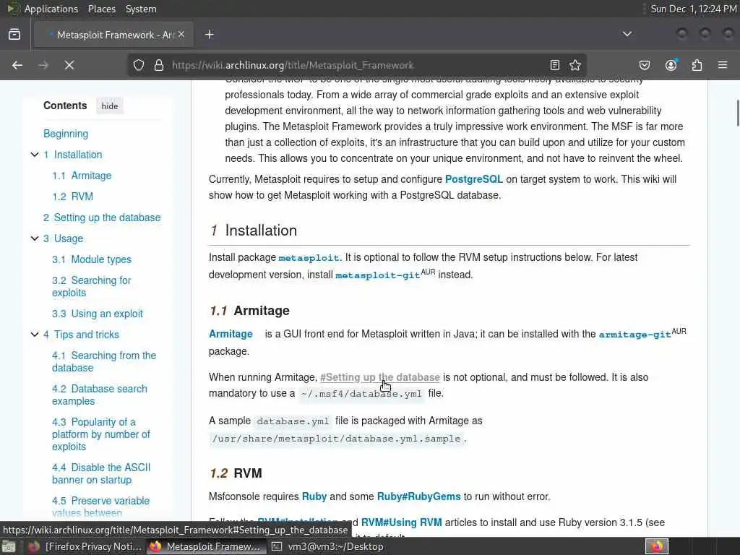This screenshot has height=555, width=740.
Task: Go to 1.1 Armitage in Contents
Action: [x=82, y=176]
